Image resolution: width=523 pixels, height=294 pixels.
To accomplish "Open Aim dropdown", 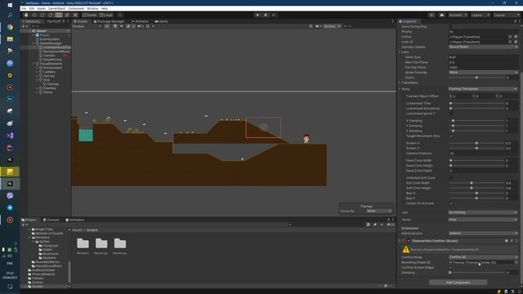I will pos(483,212).
